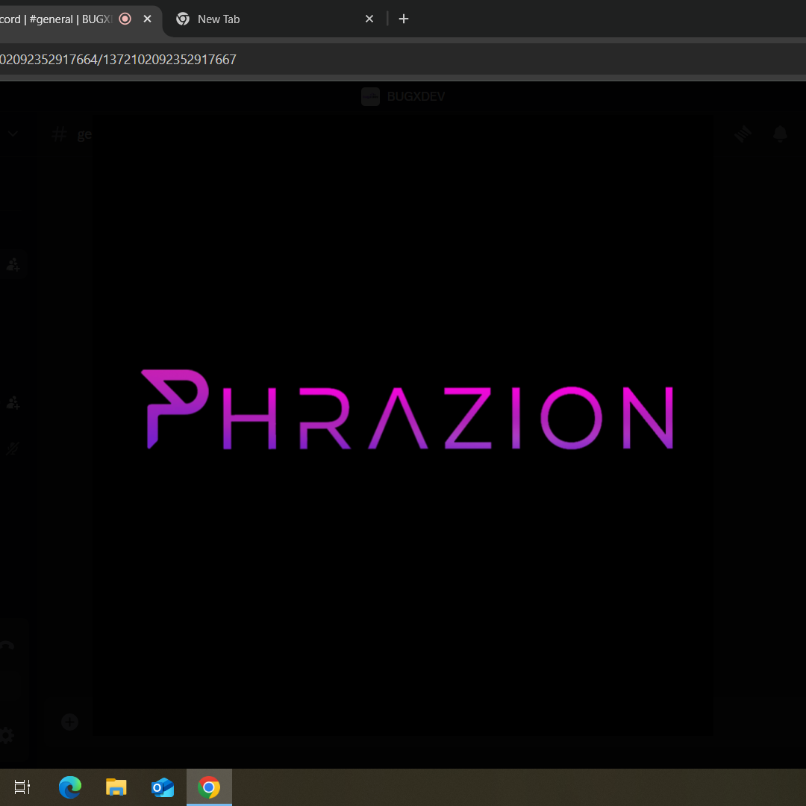
Task: Toggle the muted microphone icon in sidebar
Action: tap(13, 449)
